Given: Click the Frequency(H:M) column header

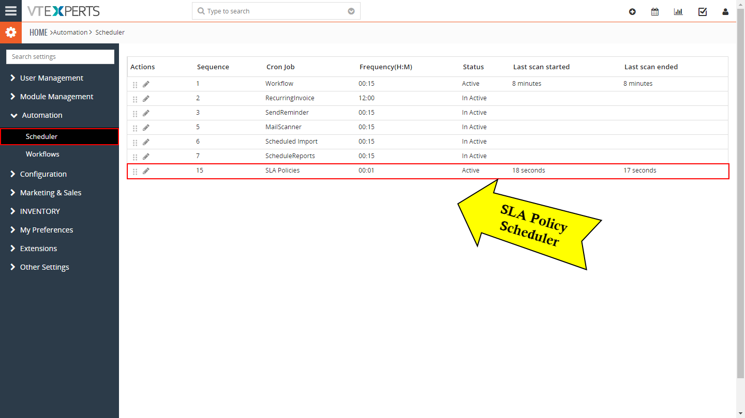Looking at the screenshot, I should (386, 67).
